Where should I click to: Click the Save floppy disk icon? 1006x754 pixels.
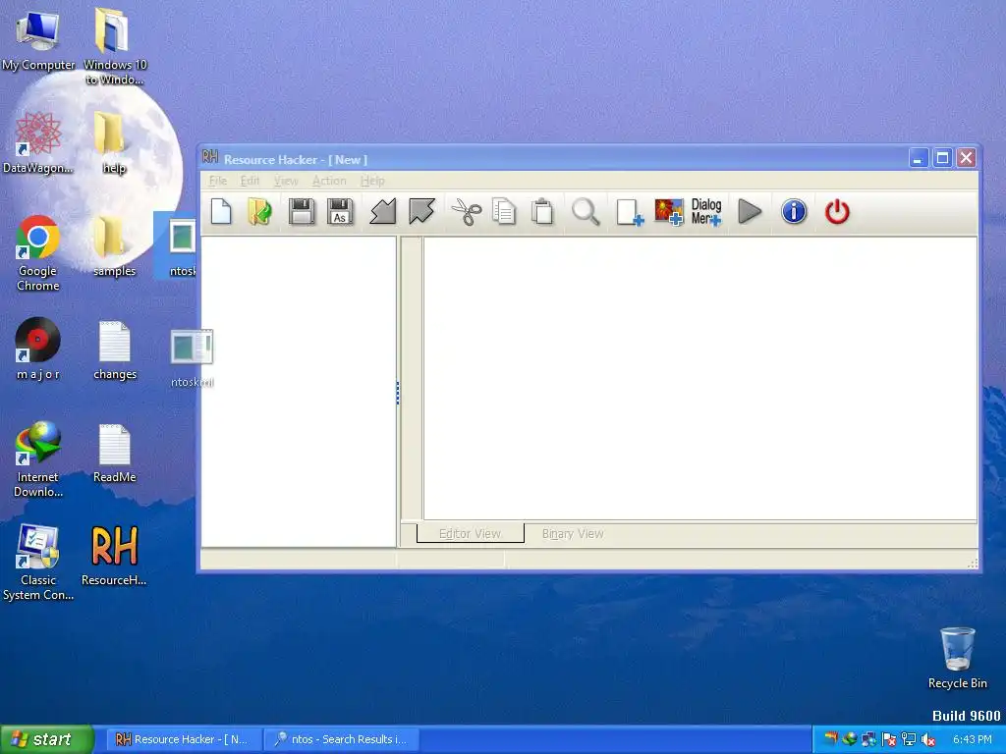302,212
